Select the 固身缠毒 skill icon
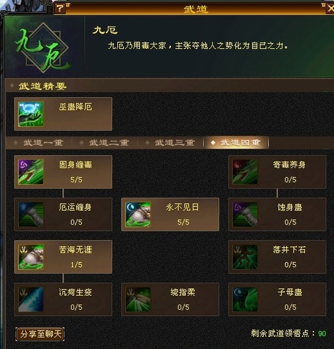 31,172
